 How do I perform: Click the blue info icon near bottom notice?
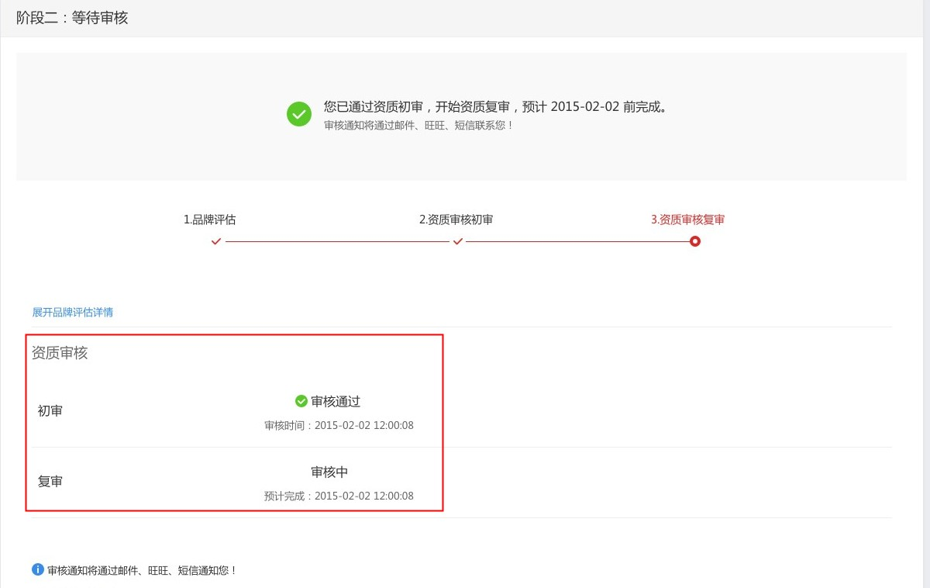tap(38, 569)
